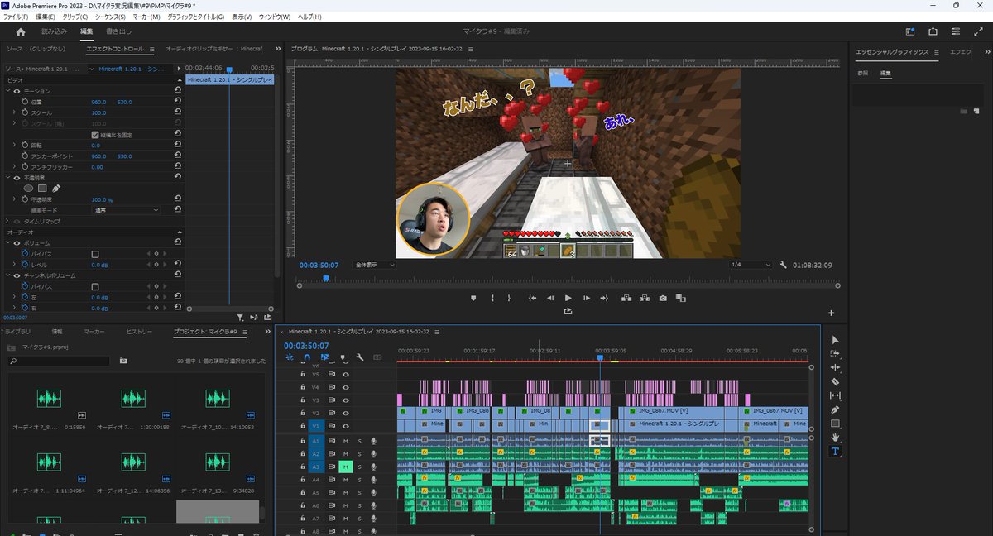Open ファイル(F) menu
993x536 pixels.
click(17, 17)
